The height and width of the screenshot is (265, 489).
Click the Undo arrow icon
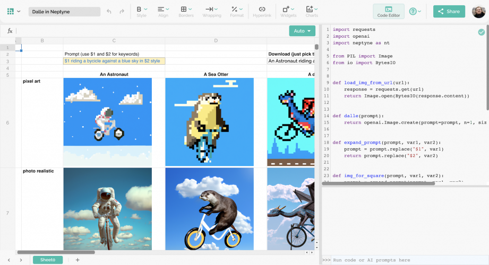point(109,11)
